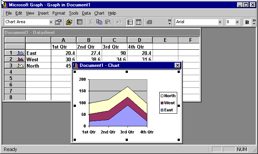Click the Format Chart Area icon
The image size is (258, 154).
coord(58,22)
